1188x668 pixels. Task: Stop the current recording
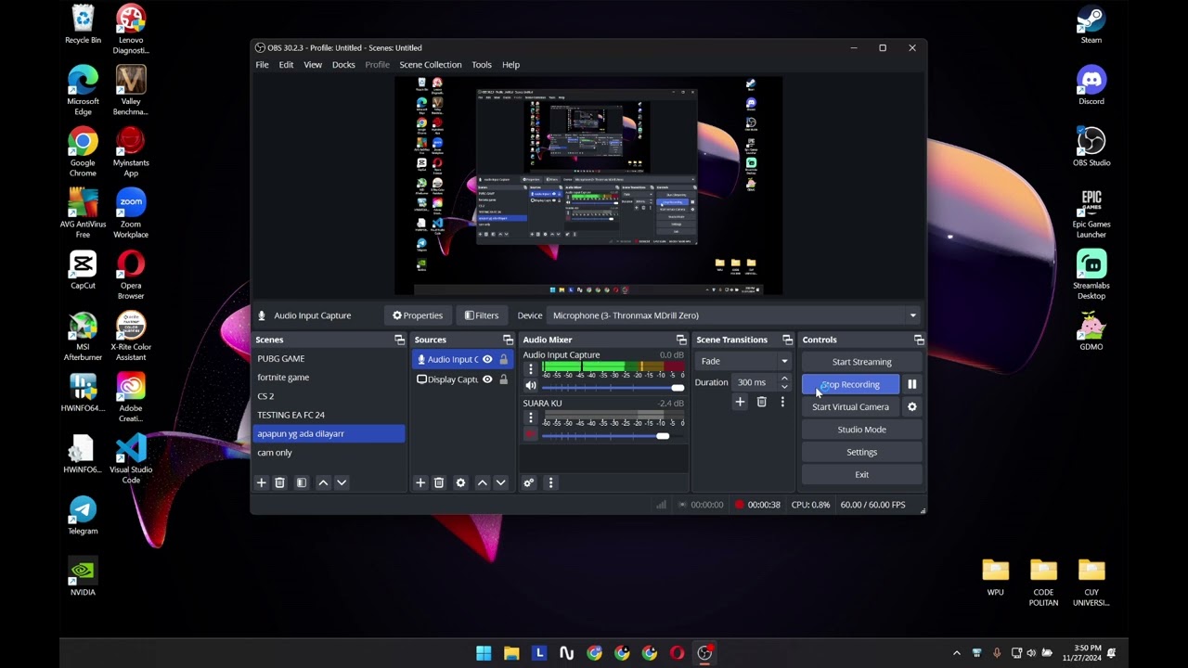pos(850,384)
